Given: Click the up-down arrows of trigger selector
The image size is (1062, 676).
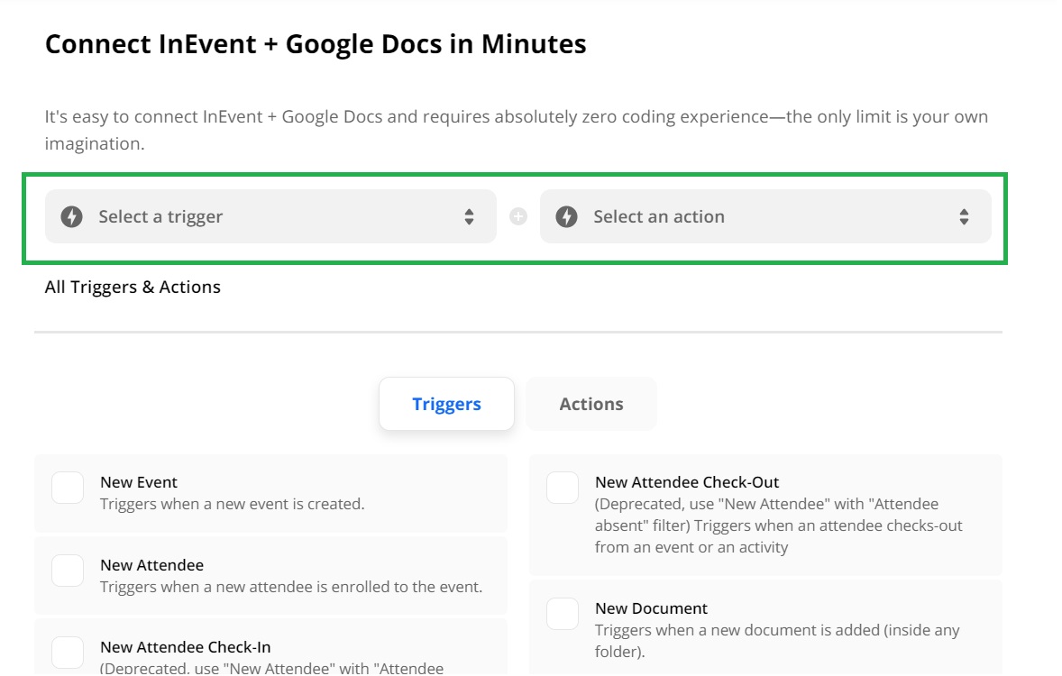Looking at the screenshot, I should click(469, 216).
